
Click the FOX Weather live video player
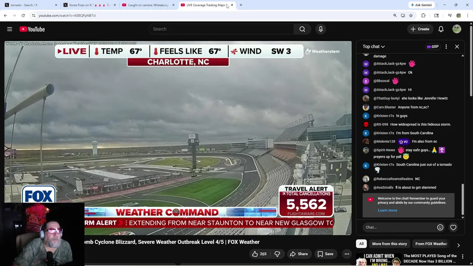click(178, 138)
